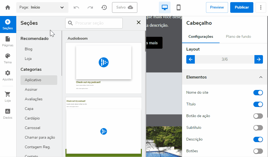Viewport: 268px width, 157px height.
Task: Open version history clock icon
Action: tap(104, 7)
